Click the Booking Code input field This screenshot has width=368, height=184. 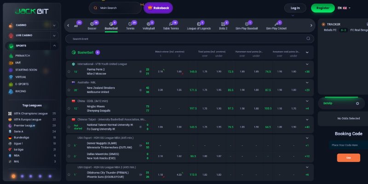348,145
